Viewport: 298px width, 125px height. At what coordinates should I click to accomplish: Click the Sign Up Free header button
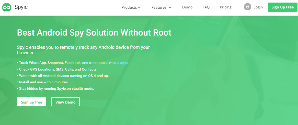[283, 7]
